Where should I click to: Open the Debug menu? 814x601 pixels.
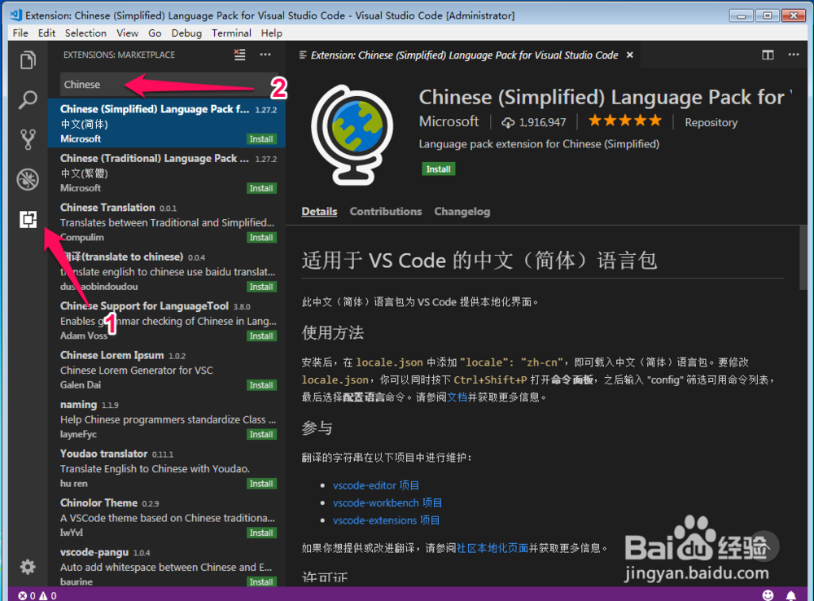click(186, 33)
